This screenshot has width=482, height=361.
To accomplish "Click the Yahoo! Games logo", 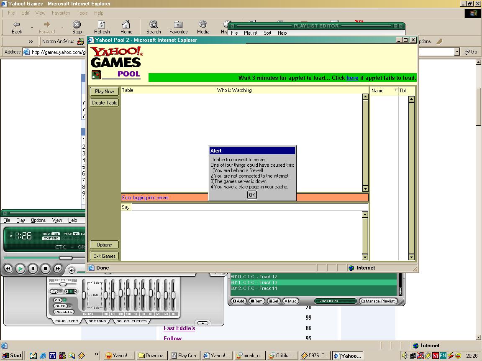I will (116, 57).
